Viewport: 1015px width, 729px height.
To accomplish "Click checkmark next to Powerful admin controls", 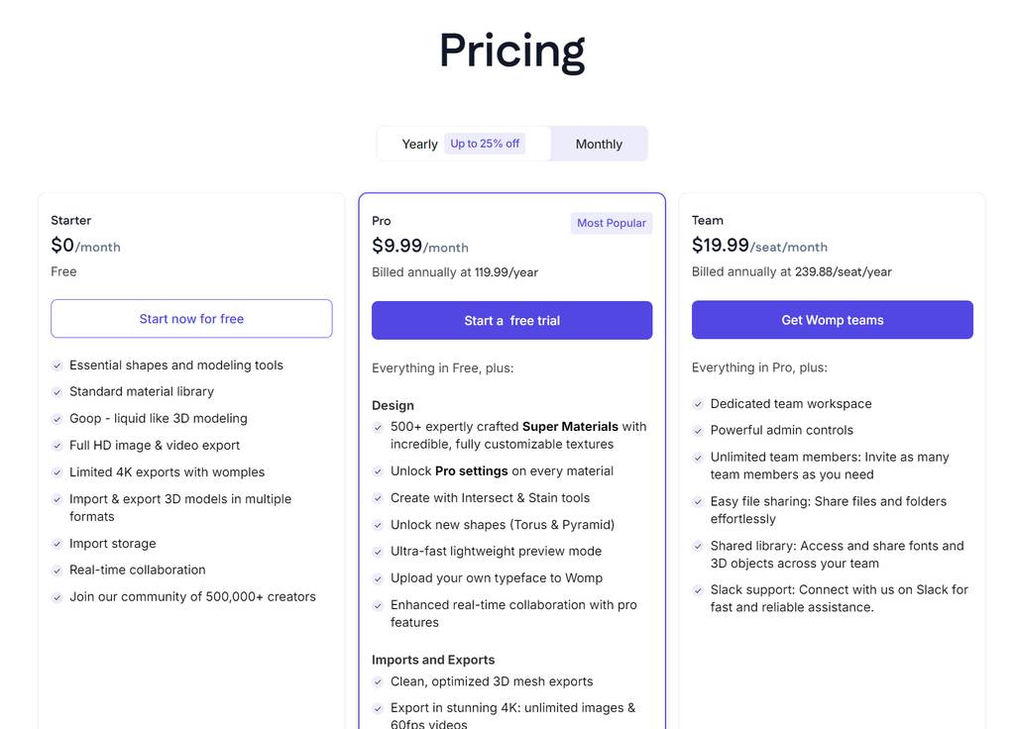I will [699, 431].
